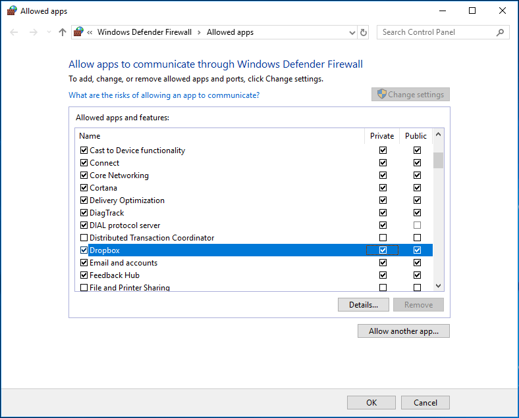Click the apps list scrollbar thumb
519x418 pixels.
[438, 160]
